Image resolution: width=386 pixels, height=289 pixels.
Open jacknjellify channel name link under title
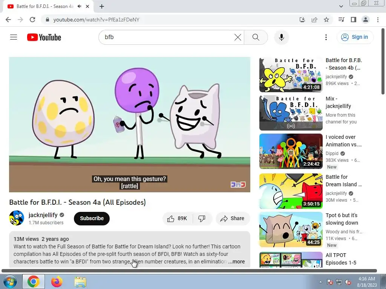point(43,215)
